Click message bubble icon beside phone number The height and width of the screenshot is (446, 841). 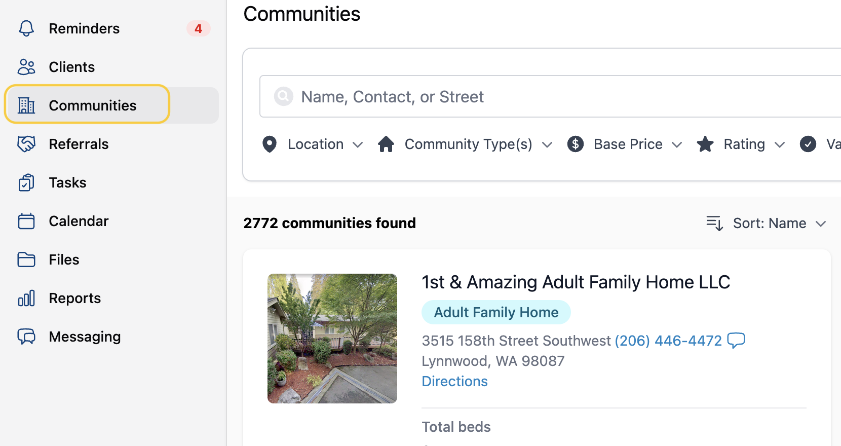pos(736,340)
